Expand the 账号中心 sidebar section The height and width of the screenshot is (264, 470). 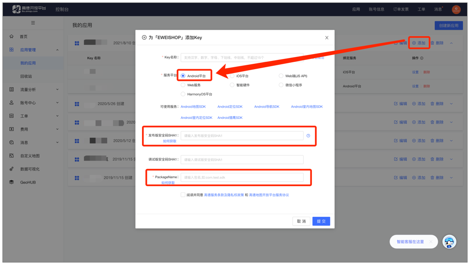(x=57, y=103)
